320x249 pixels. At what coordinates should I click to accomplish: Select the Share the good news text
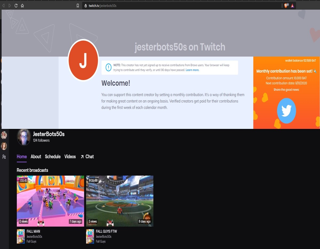(286, 90)
